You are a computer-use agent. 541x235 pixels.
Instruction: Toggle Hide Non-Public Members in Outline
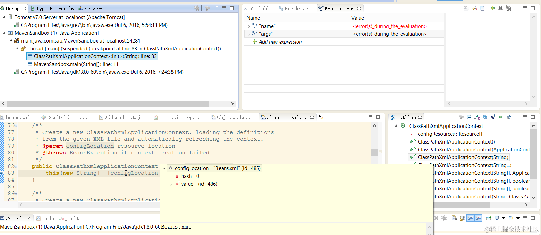[500, 117]
